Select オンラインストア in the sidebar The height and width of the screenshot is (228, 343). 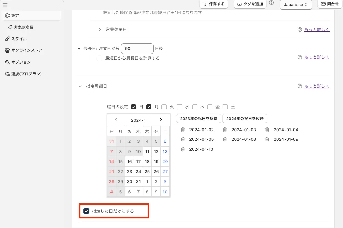tap(26, 50)
